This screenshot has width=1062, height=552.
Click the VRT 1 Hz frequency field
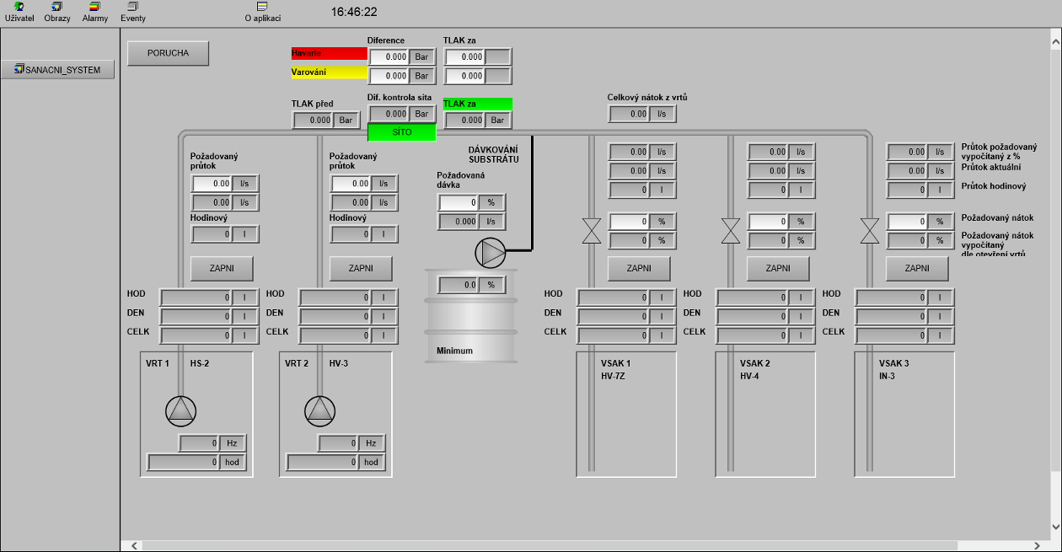pos(200,443)
